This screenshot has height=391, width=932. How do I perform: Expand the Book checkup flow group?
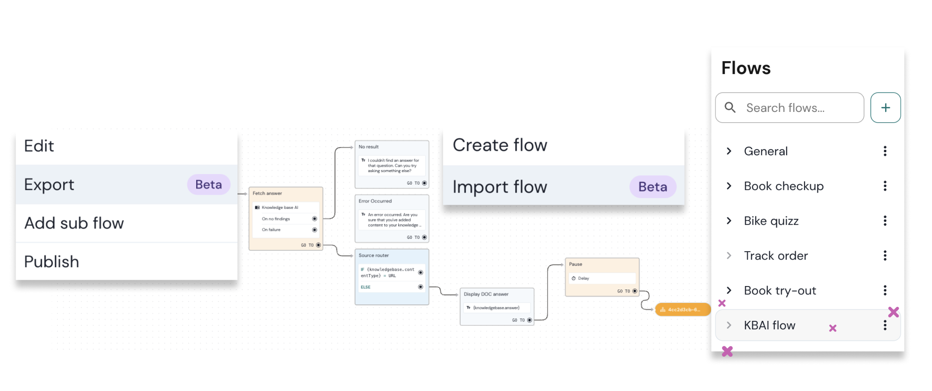click(x=729, y=186)
